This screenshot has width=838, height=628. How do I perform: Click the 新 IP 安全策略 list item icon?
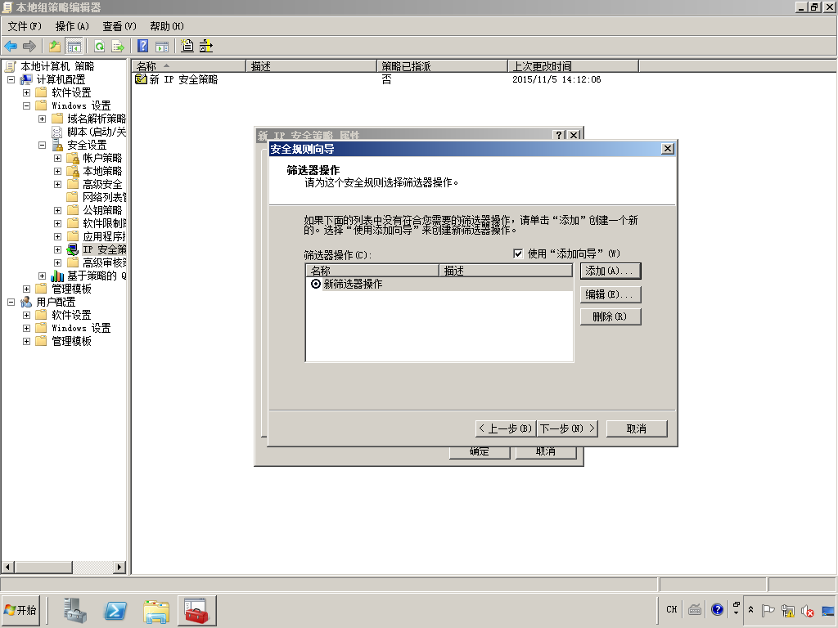(141, 79)
